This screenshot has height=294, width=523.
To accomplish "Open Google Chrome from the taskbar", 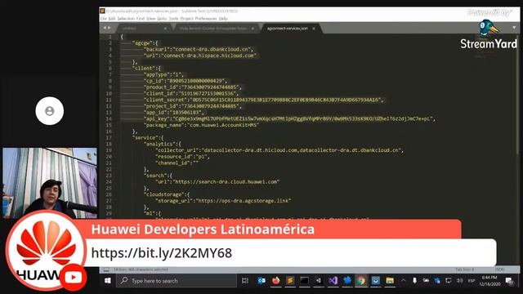I will [x=361, y=281].
